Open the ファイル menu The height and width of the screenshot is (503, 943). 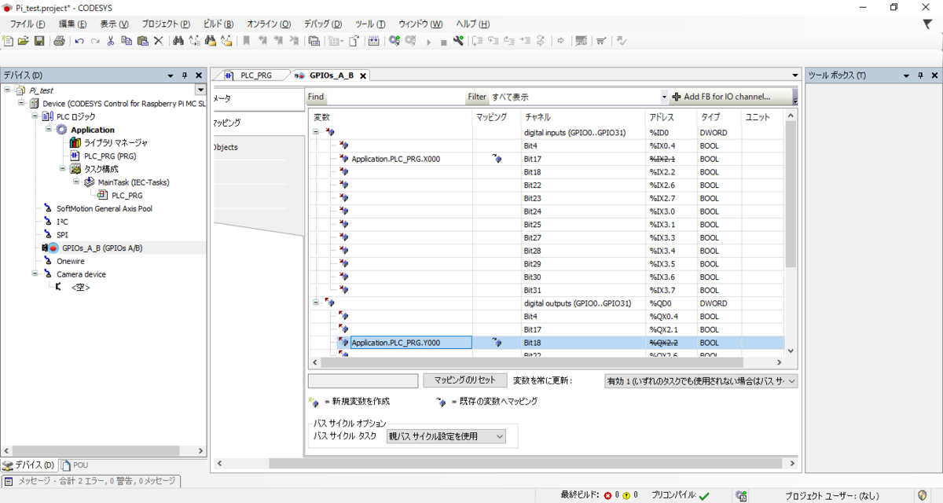[28, 24]
